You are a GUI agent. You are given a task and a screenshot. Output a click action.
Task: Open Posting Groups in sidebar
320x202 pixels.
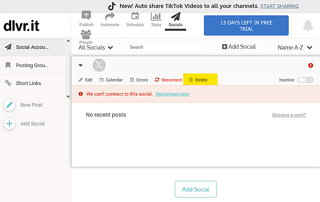(32, 65)
